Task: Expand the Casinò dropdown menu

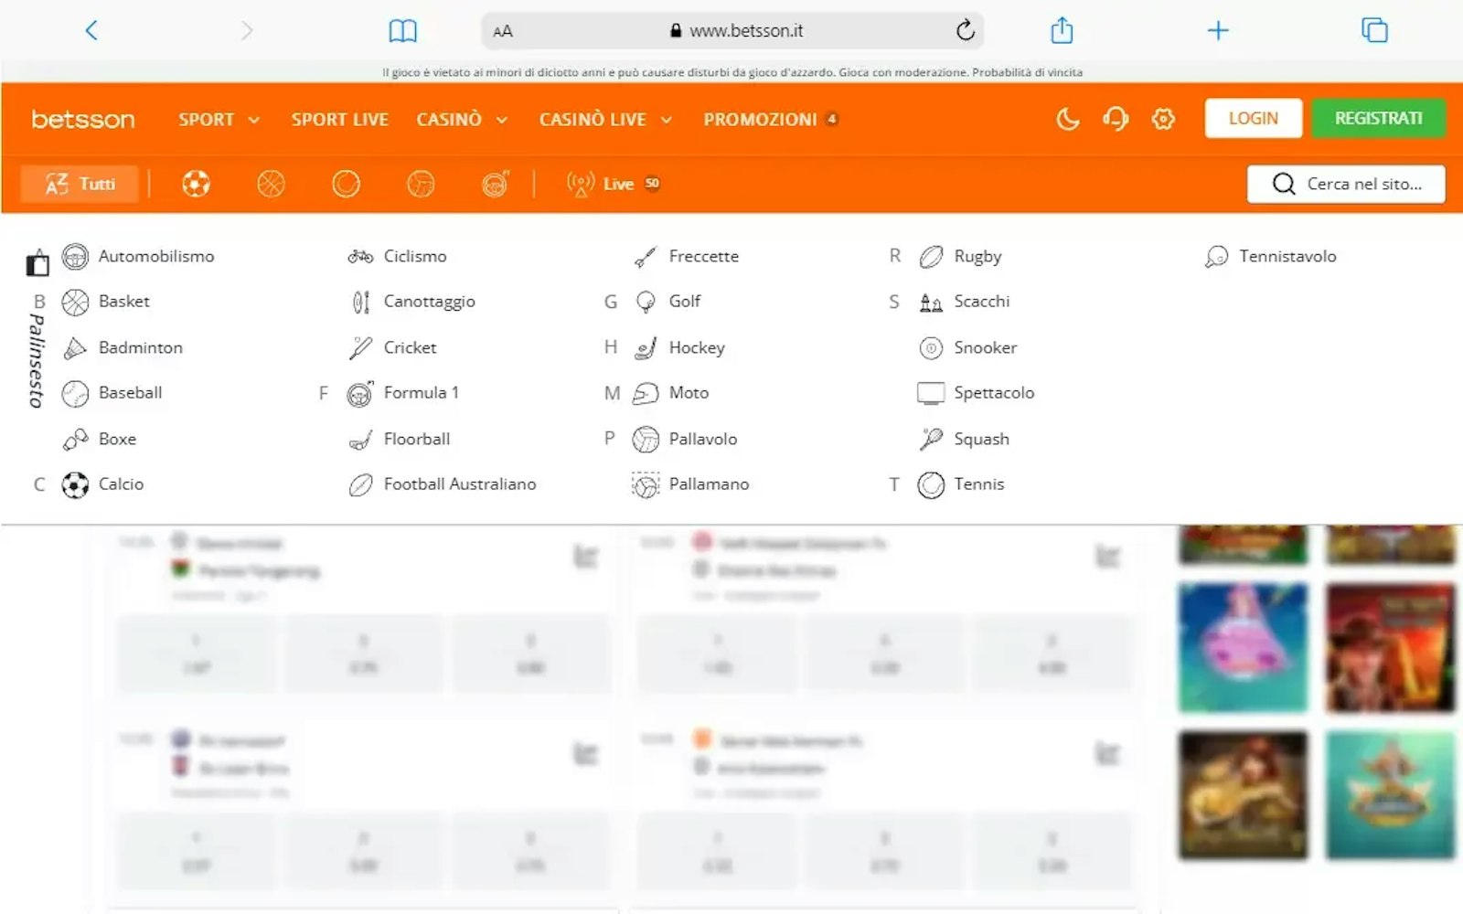Action: pyautogui.click(x=461, y=120)
